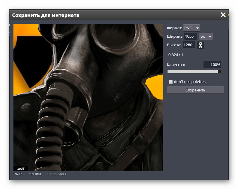Click the PNG: label in the status line
The width and height of the screenshot is (238, 189).
click(18, 174)
